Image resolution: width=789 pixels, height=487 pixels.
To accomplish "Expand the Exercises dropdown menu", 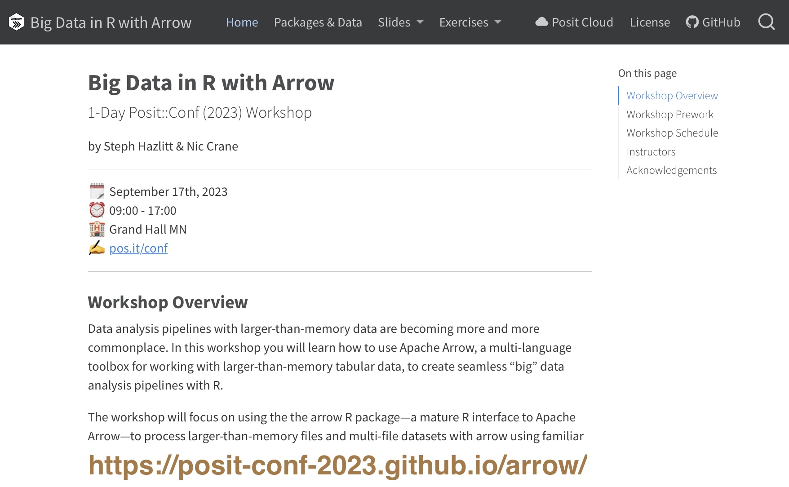I will pos(470,22).
